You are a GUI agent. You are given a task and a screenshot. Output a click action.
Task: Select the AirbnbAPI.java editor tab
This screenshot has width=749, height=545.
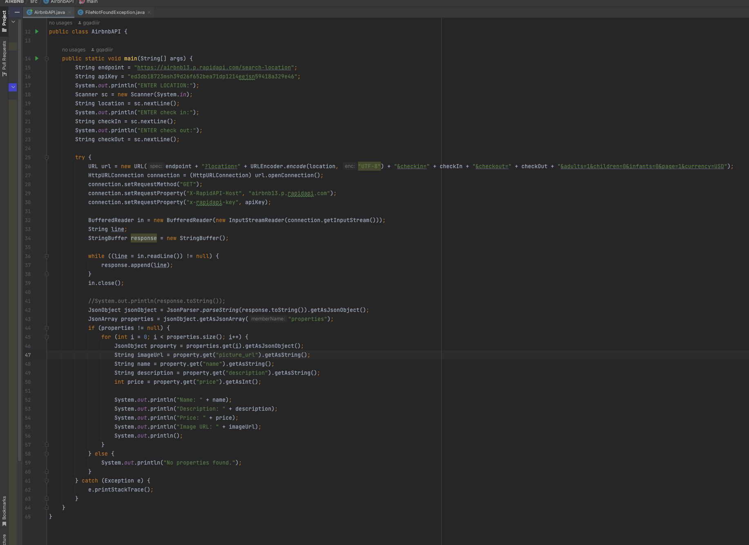(x=49, y=12)
